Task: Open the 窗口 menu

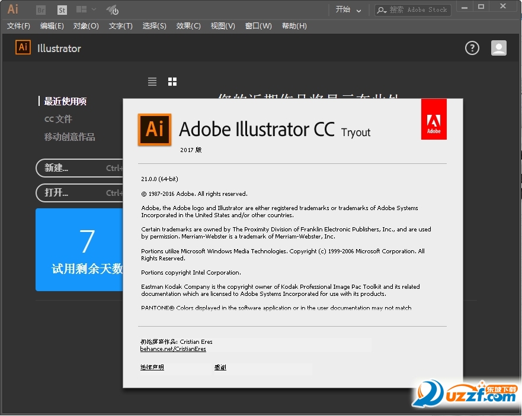Action: pos(258,25)
